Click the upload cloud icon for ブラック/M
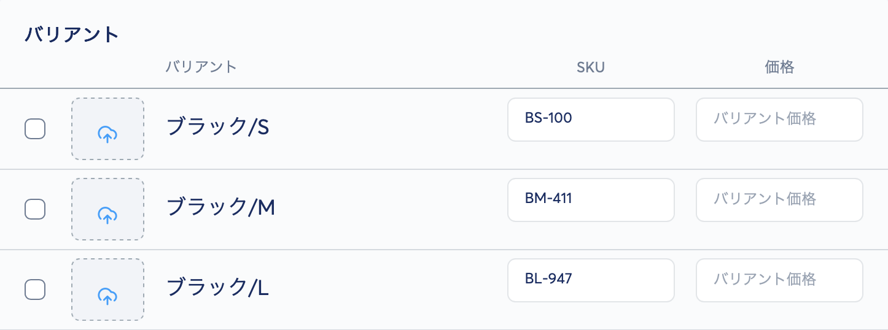Viewport: 888px width, 330px height. pos(107,214)
